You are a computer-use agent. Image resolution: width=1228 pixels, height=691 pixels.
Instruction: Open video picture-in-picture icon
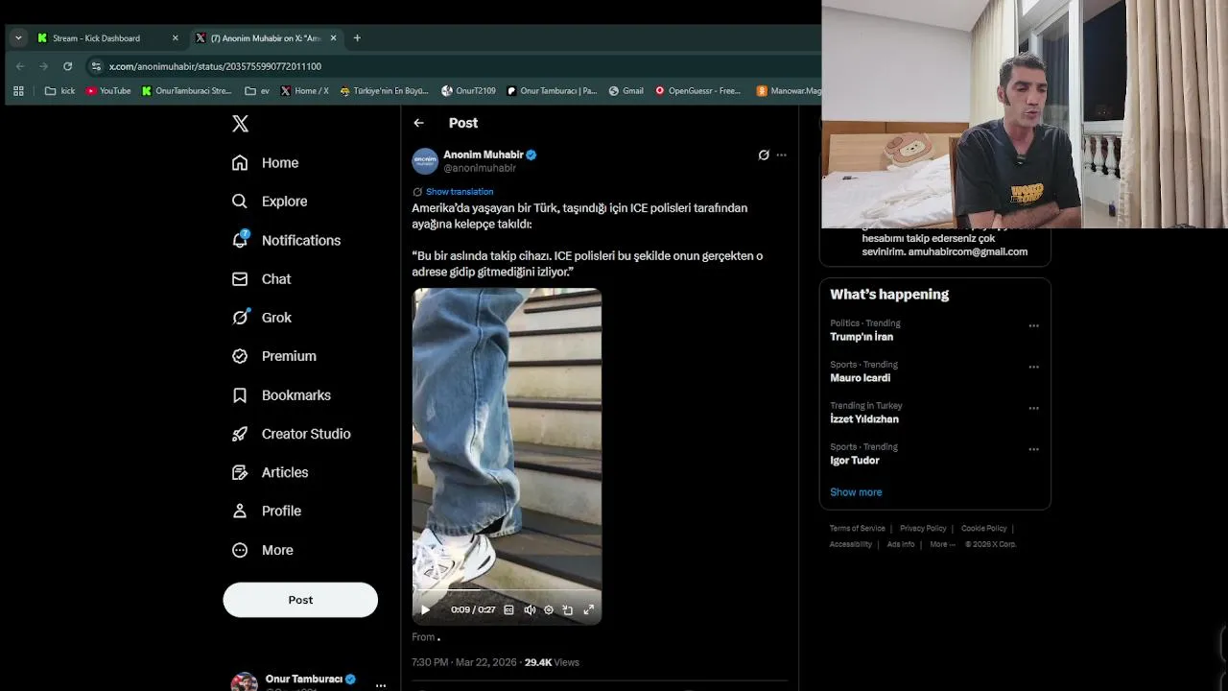click(568, 609)
